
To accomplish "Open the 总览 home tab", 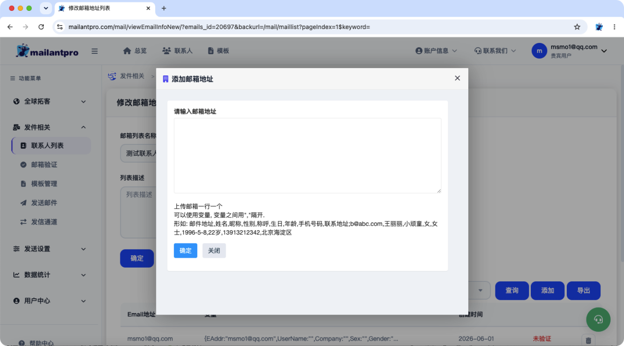I will [x=135, y=51].
